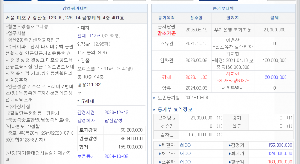Click the red 말소기준 label
This screenshot has height=164, width=300.
coord(166,33)
